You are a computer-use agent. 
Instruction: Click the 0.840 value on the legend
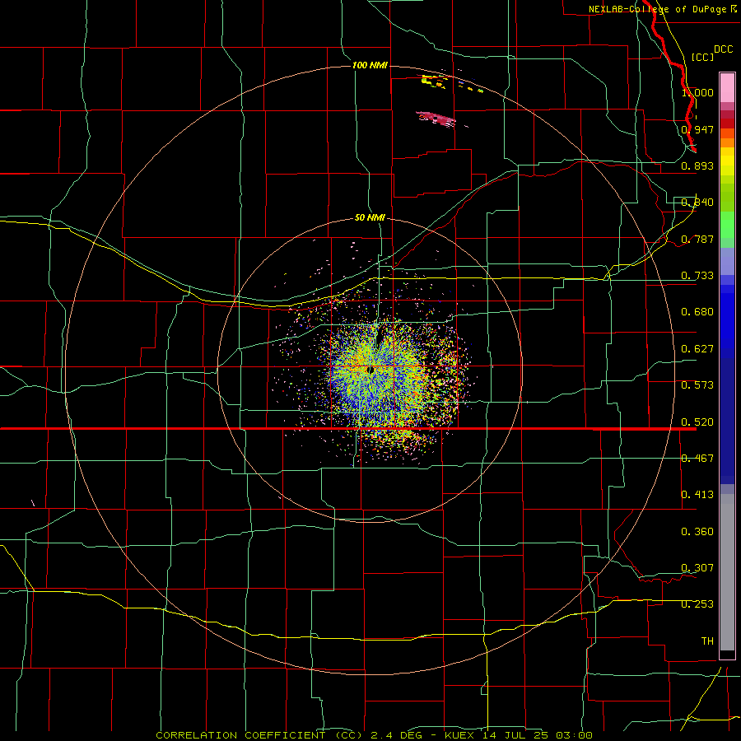[697, 203]
